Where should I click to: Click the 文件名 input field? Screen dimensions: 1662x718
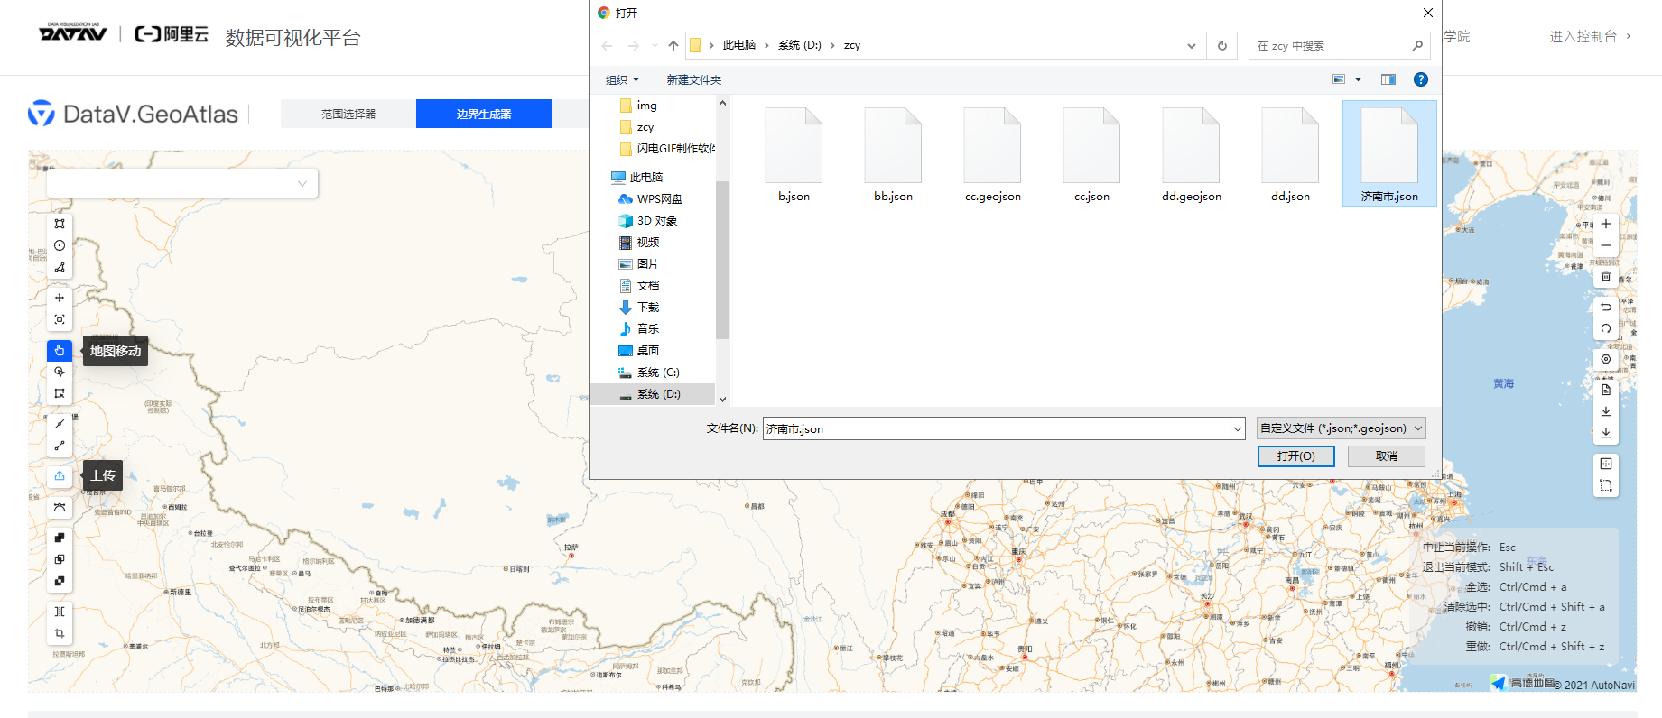(1004, 429)
